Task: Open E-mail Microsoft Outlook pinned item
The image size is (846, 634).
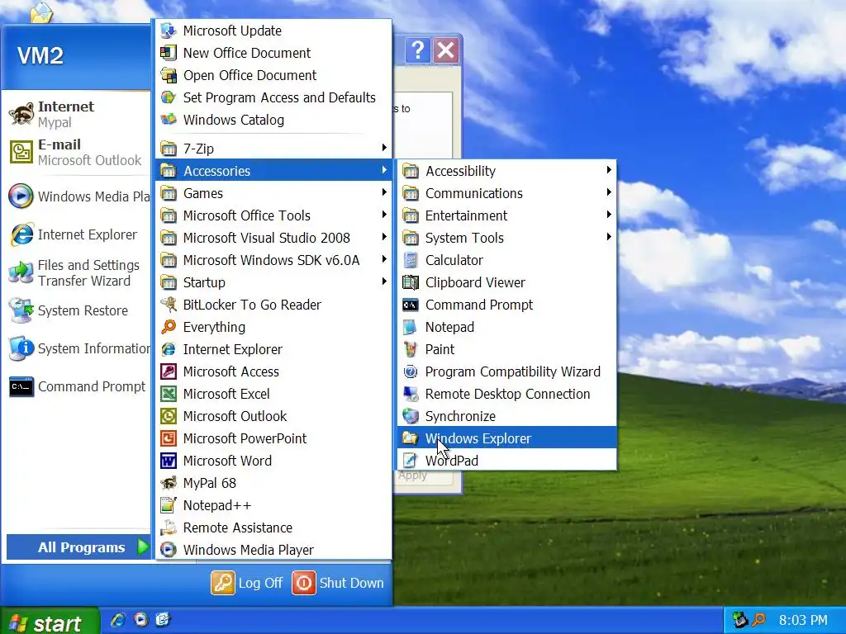Action: click(77, 152)
